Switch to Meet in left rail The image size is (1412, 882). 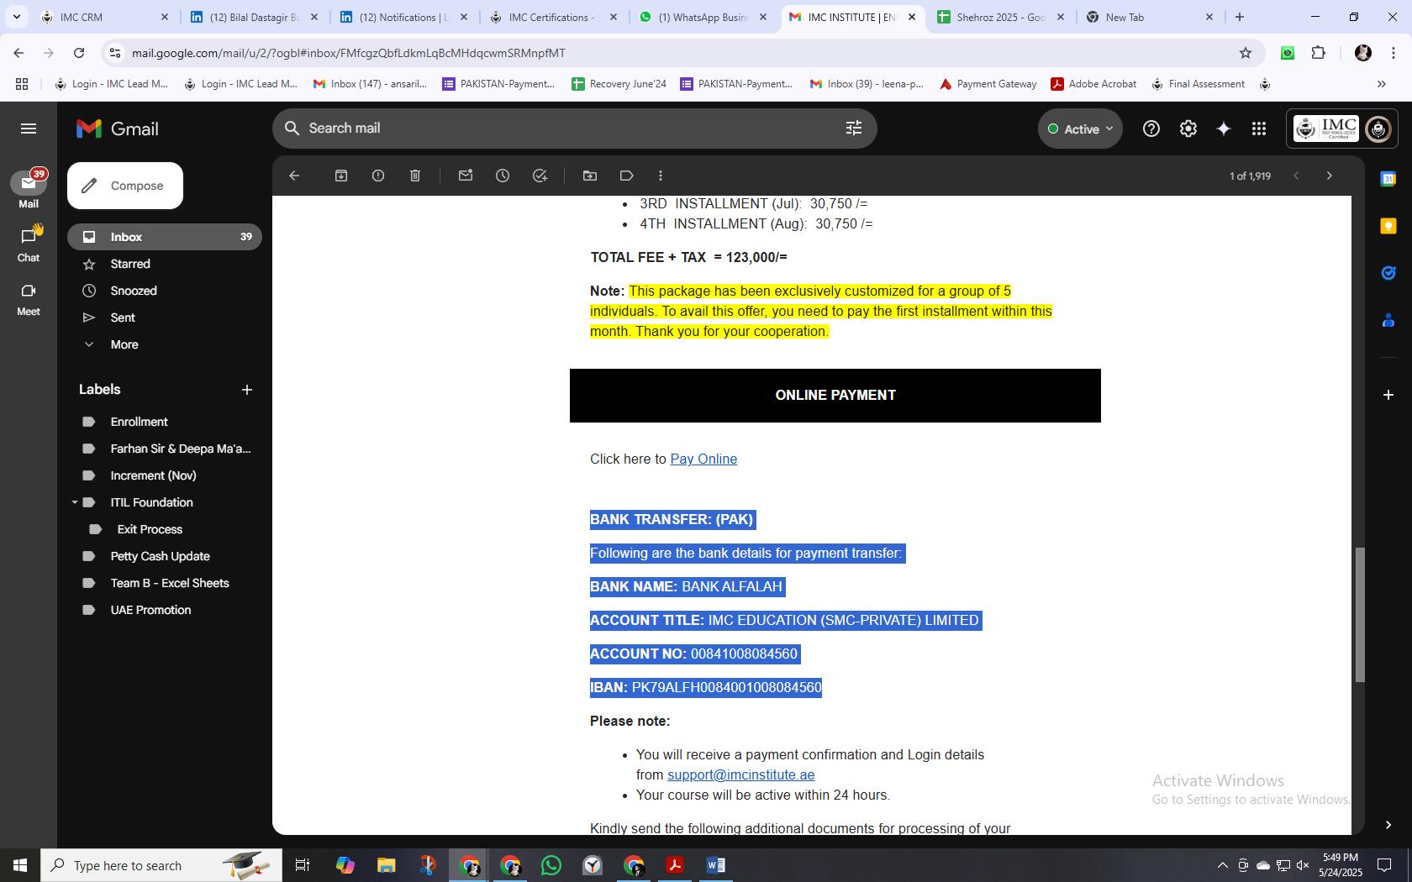[29, 298]
